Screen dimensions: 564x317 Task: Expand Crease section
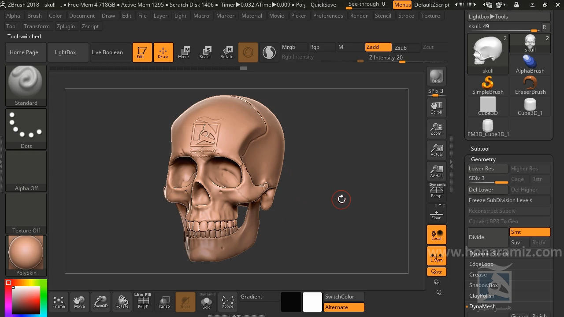click(x=478, y=275)
